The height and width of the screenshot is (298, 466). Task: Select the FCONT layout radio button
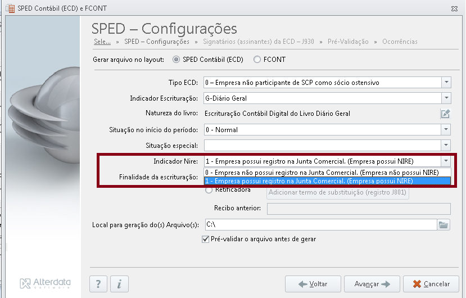tap(257, 60)
